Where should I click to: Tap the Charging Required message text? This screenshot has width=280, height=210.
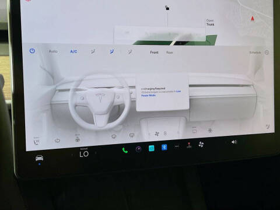click(x=153, y=89)
